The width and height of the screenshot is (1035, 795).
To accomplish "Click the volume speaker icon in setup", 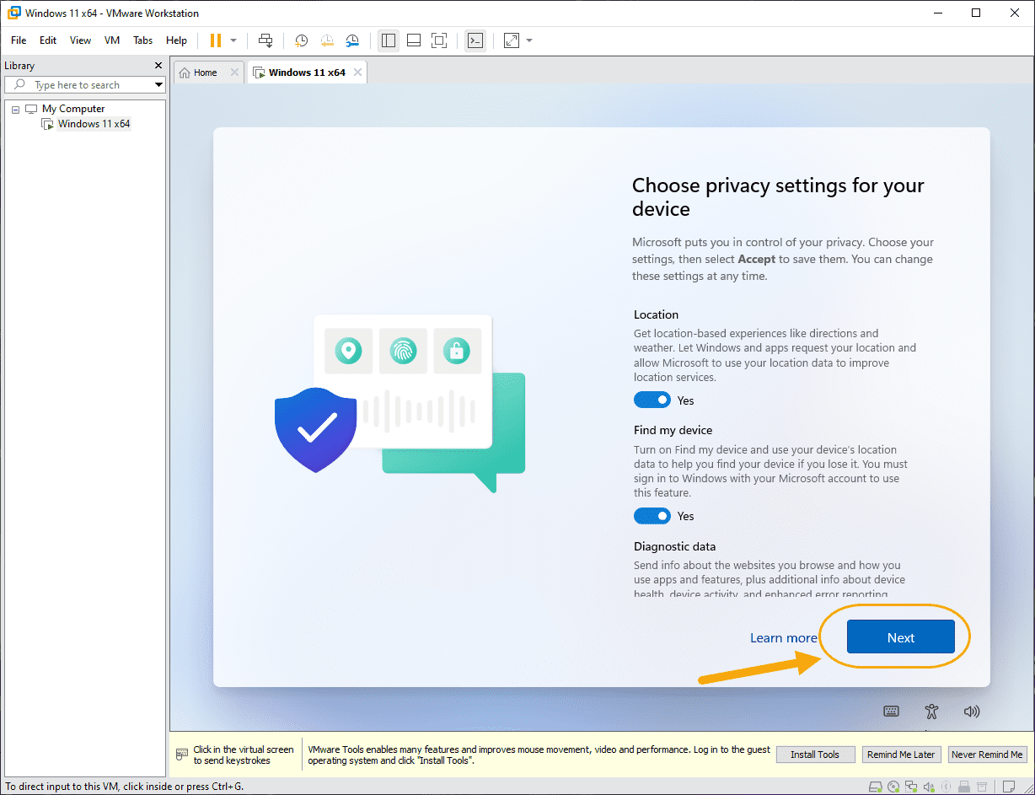I will pyautogui.click(x=972, y=711).
